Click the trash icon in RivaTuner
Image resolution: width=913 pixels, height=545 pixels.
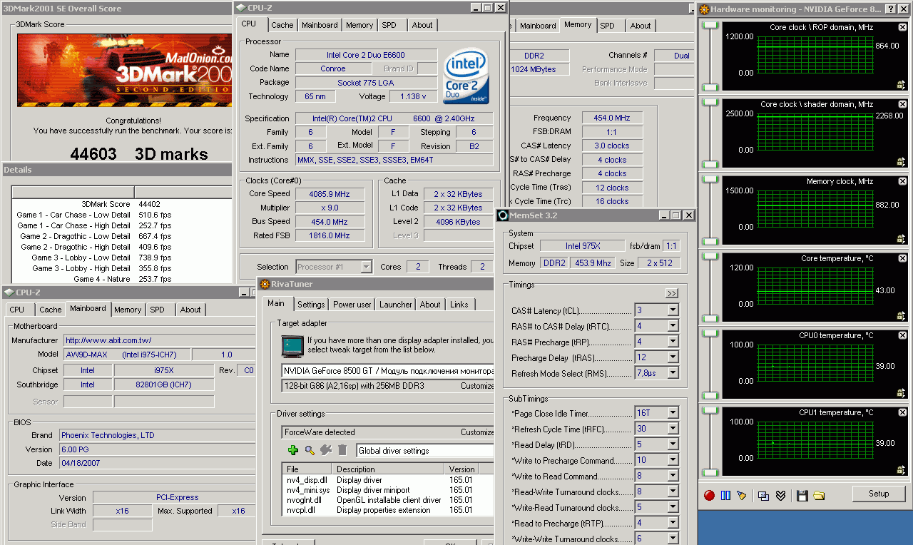pos(342,450)
